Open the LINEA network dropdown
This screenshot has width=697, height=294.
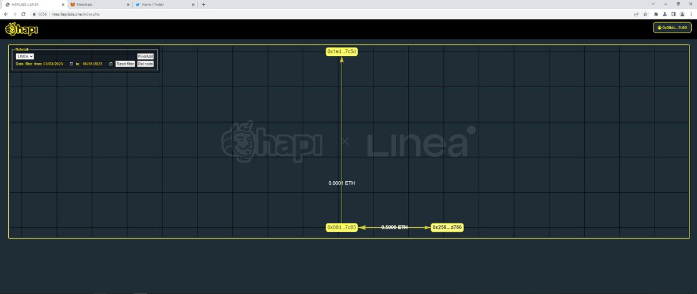click(x=24, y=56)
